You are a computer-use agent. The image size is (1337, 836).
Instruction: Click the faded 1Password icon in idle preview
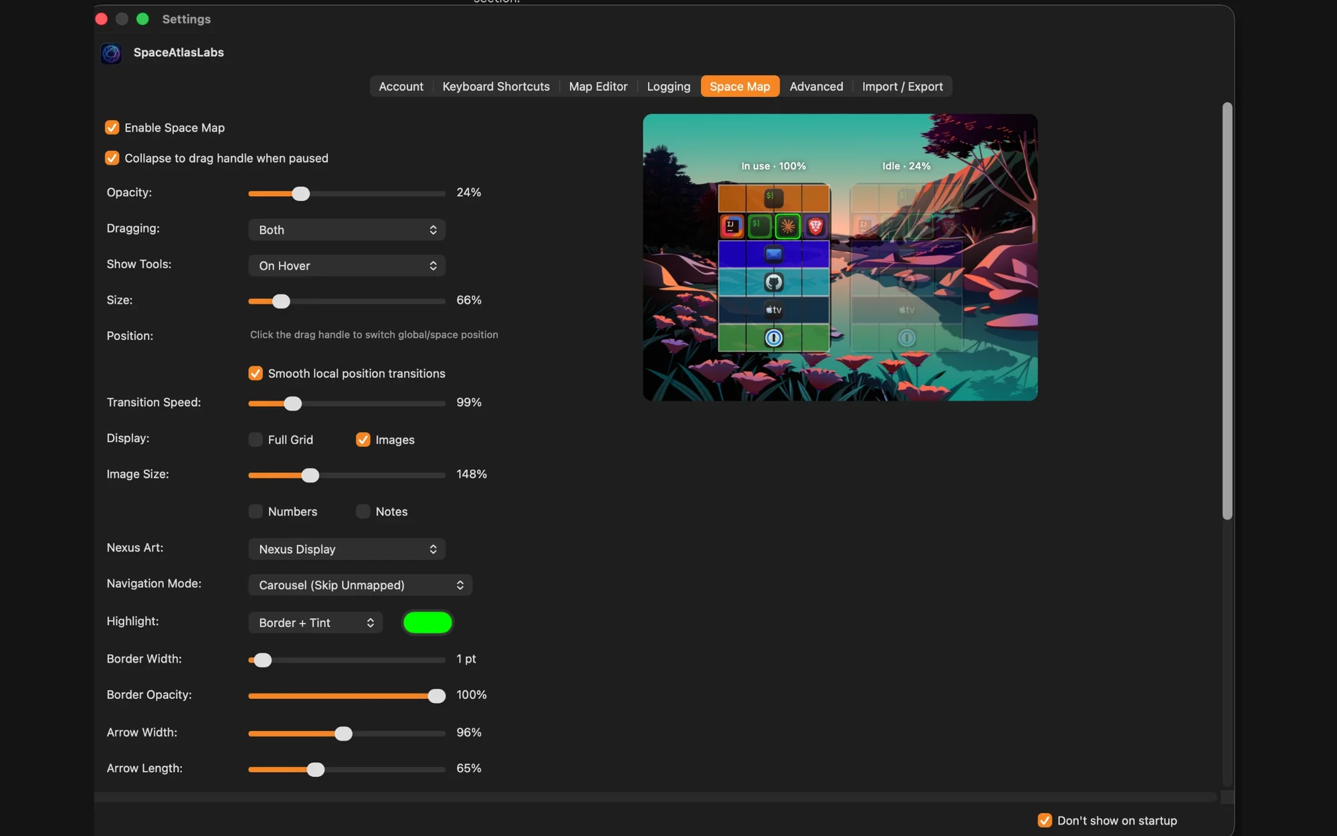pos(906,338)
